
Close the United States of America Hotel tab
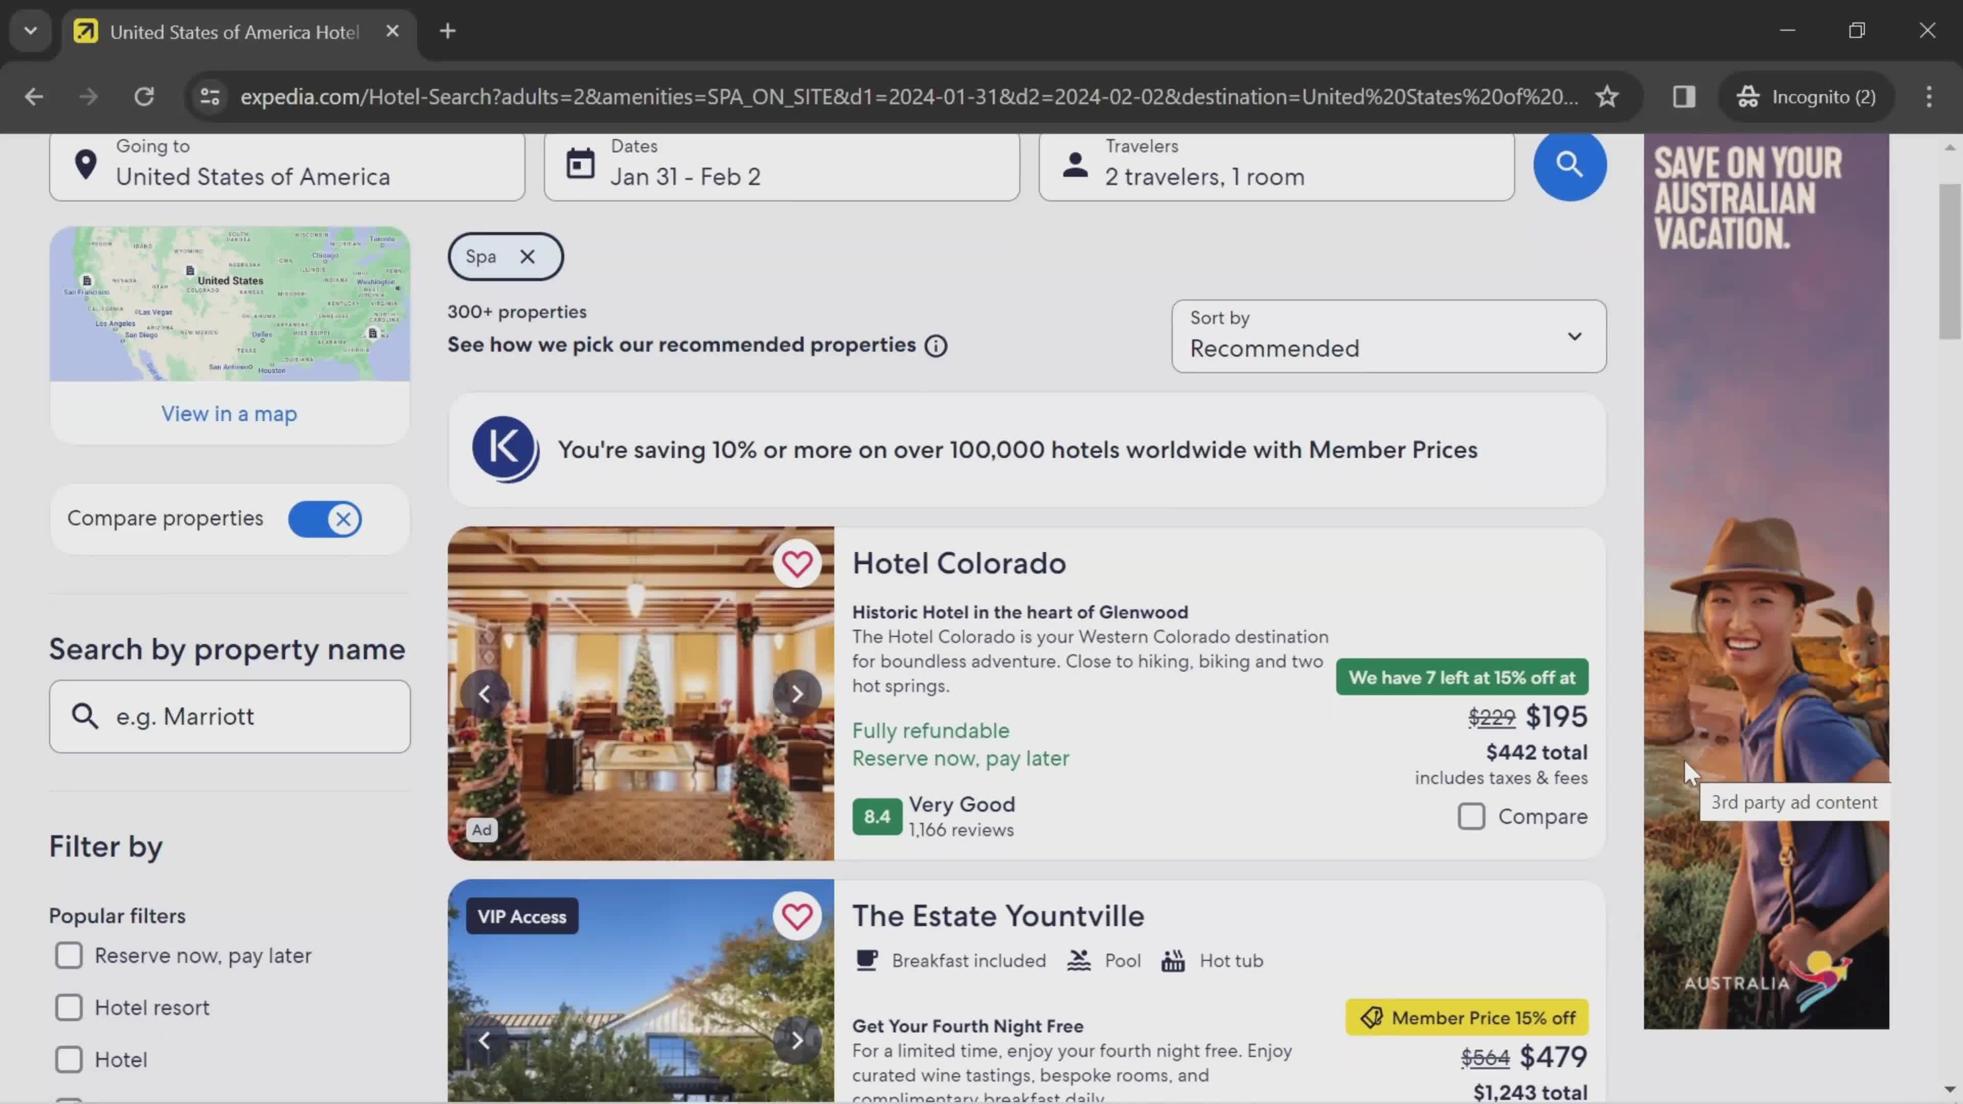tap(393, 31)
